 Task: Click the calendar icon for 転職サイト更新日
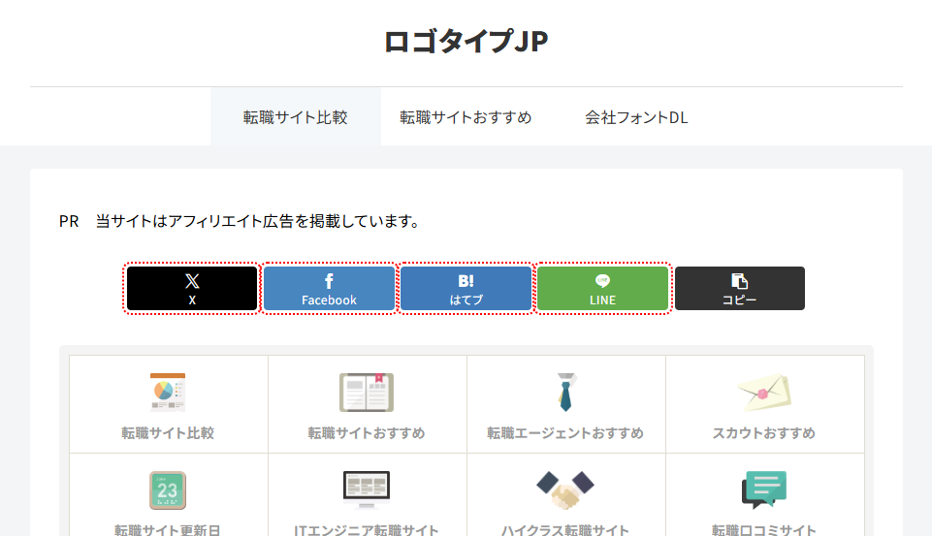tap(168, 490)
